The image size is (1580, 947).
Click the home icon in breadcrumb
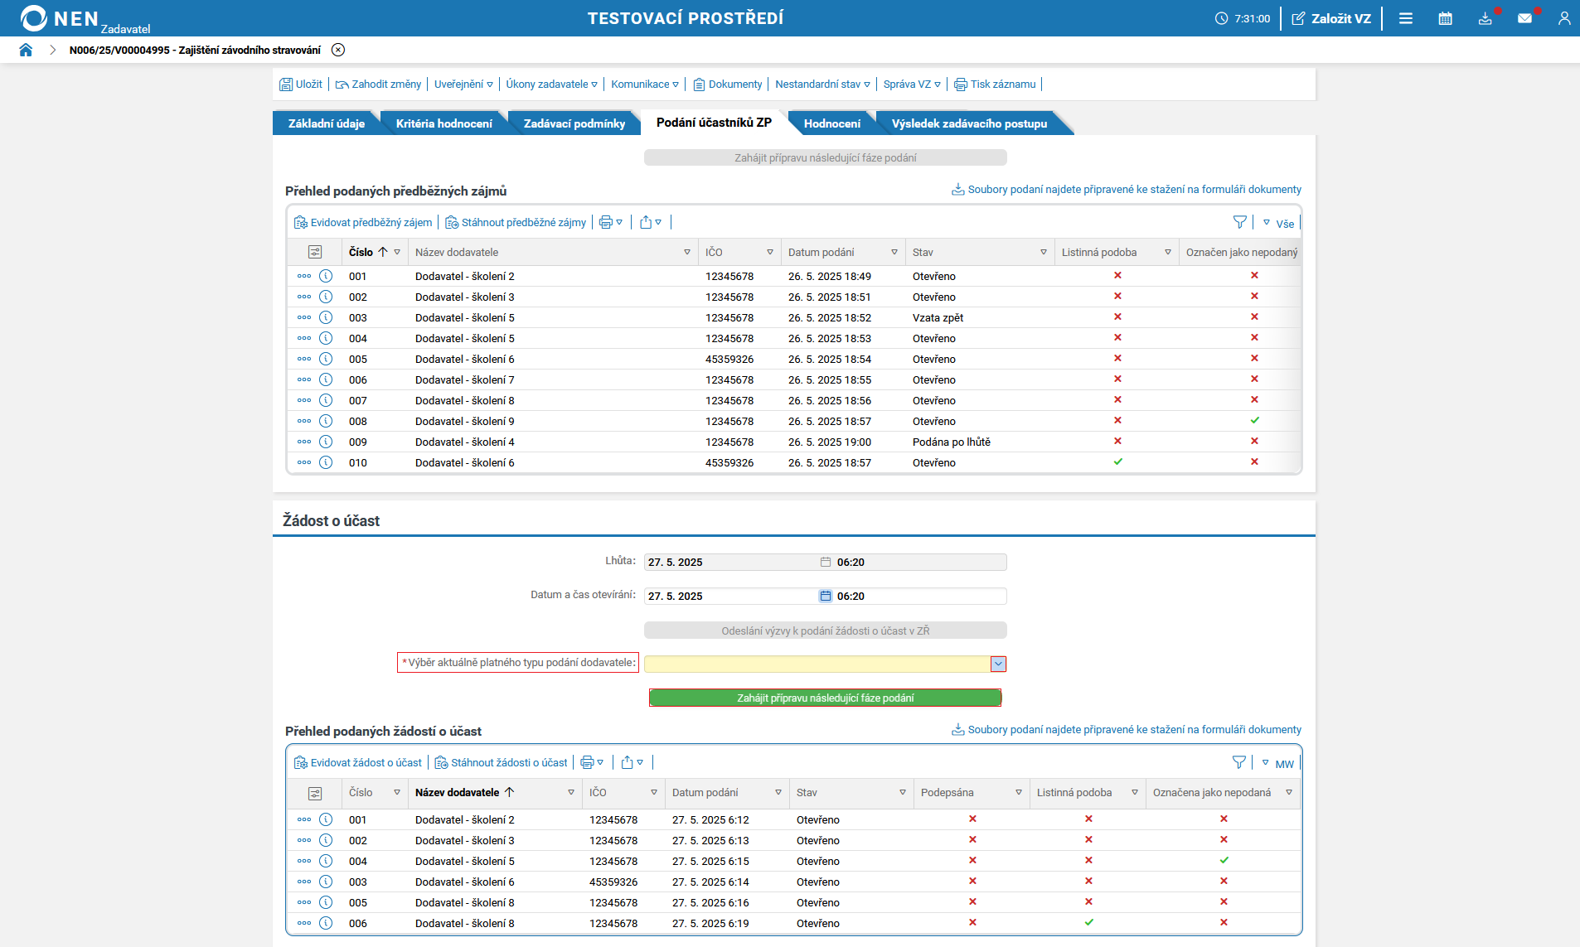pyautogui.click(x=26, y=50)
